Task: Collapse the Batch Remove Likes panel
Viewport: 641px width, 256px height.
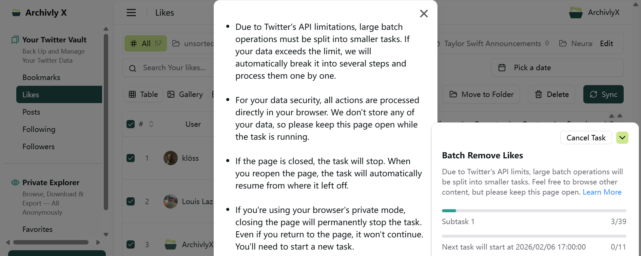Action: coord(622,138)
